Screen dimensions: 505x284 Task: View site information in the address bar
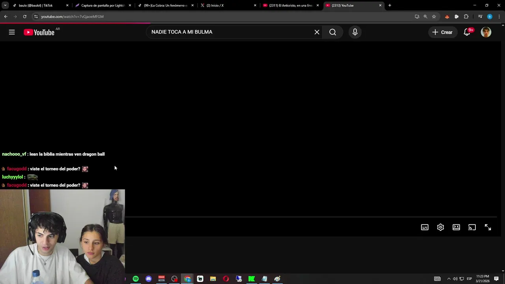(36, 17)
